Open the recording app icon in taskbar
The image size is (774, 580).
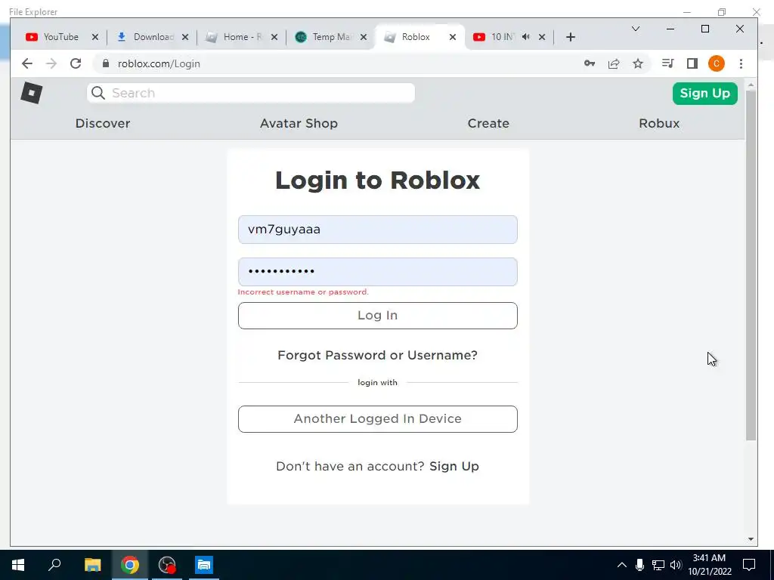[x=167, y=565]
